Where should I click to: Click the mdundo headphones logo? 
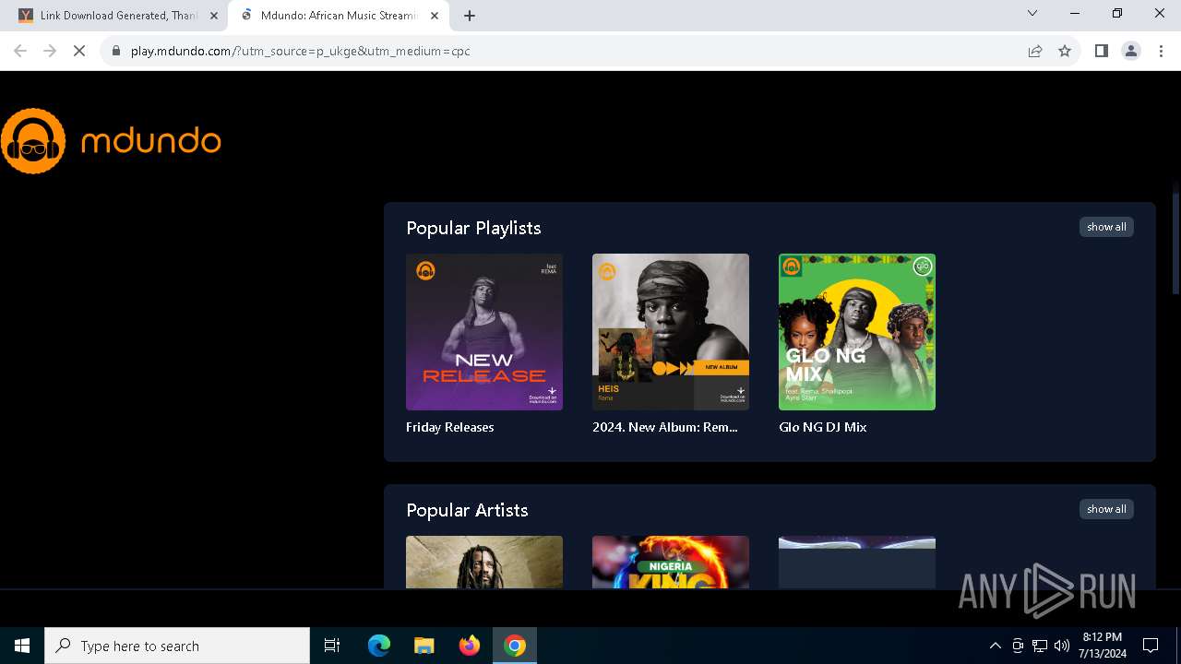[x=33, y=141]
